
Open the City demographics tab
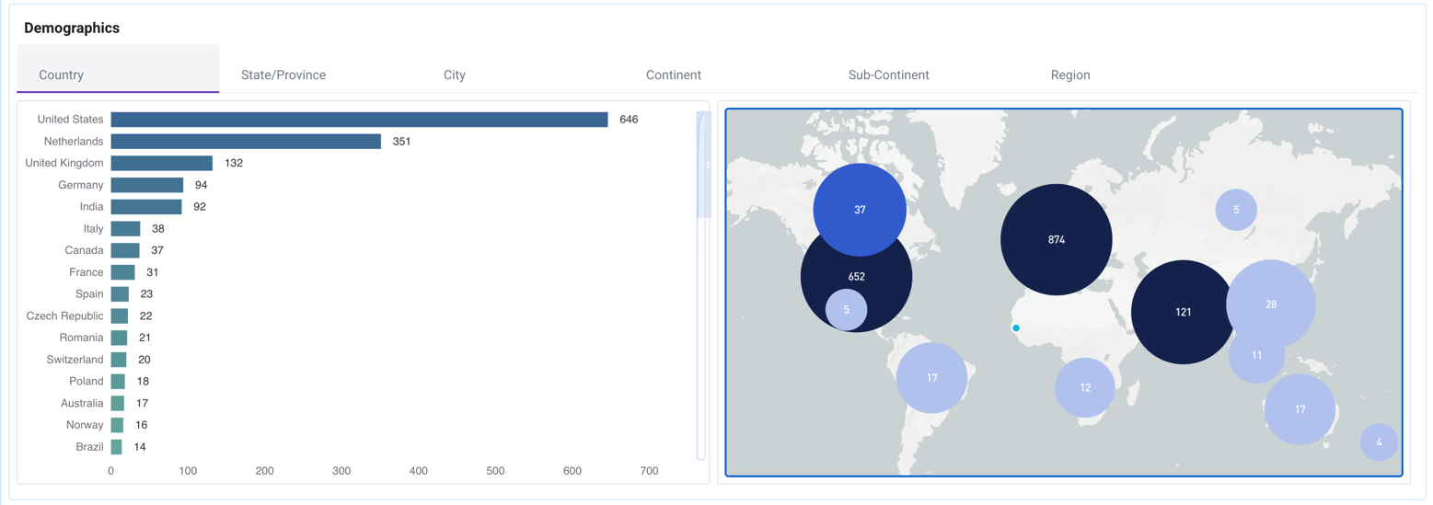455,75
